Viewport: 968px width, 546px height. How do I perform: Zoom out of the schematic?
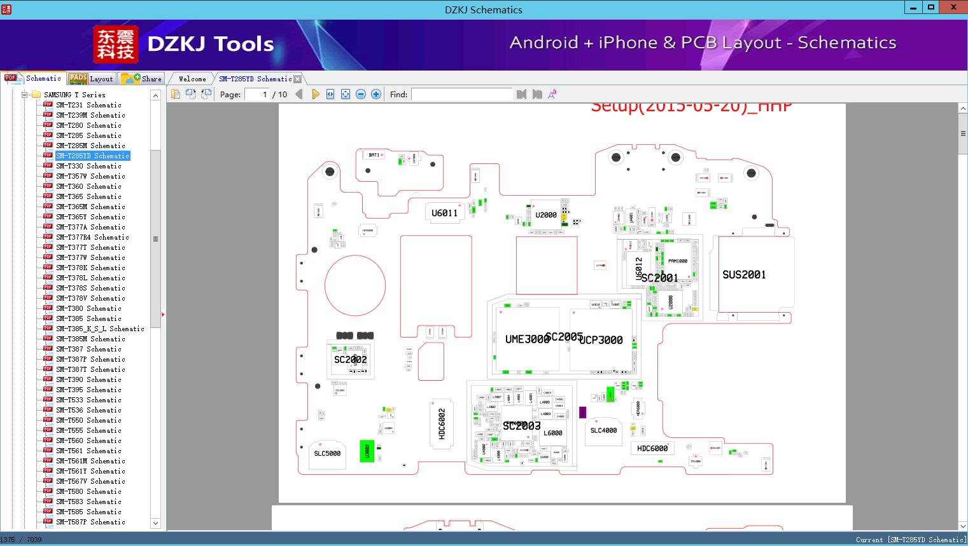click(361, 94)
